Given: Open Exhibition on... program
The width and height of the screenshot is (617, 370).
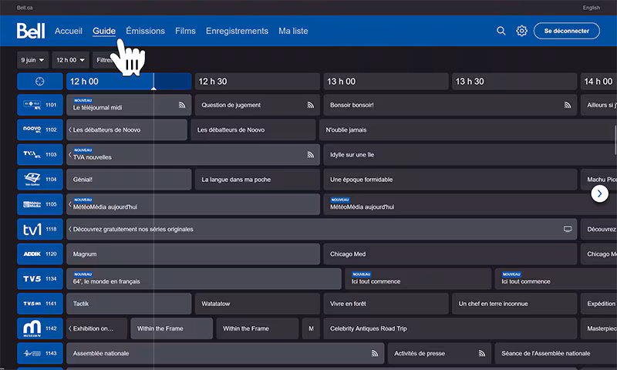Looking at the screenshot, I should 97,328.
